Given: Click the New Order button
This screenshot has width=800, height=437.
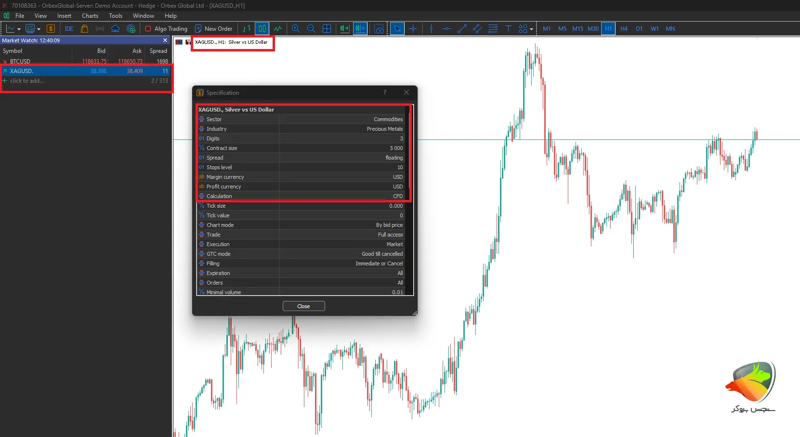Looking at the screenshot, I should coord(213,29).
